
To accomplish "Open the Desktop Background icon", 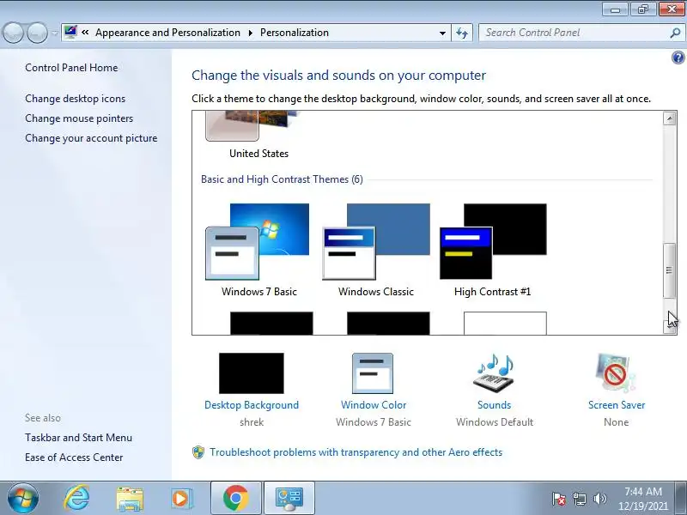I will pos(252,373).
